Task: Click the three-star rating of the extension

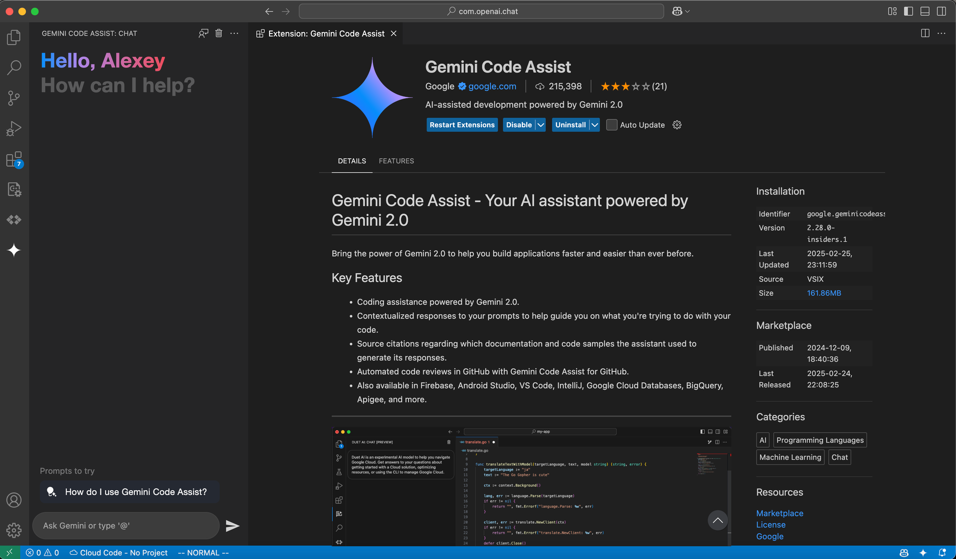Action: pos(625,86)
